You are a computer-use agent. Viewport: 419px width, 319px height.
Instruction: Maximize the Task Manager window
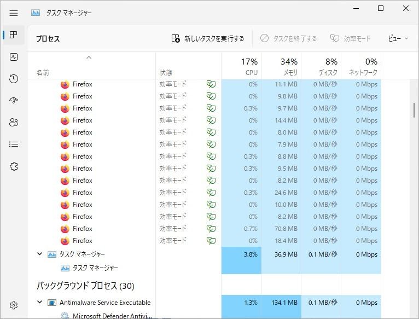tap(381, 8)
